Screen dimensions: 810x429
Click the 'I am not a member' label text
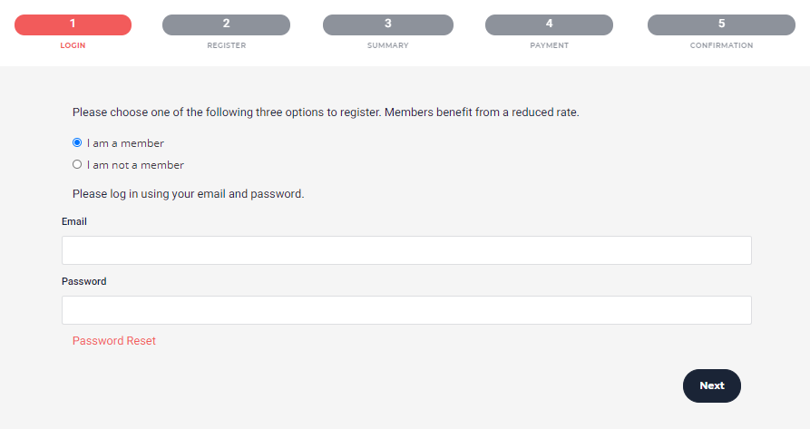(135, 165)
